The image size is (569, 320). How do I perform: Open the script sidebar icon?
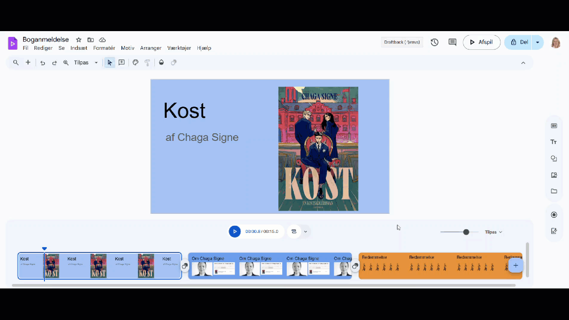[x=554, y=231]
